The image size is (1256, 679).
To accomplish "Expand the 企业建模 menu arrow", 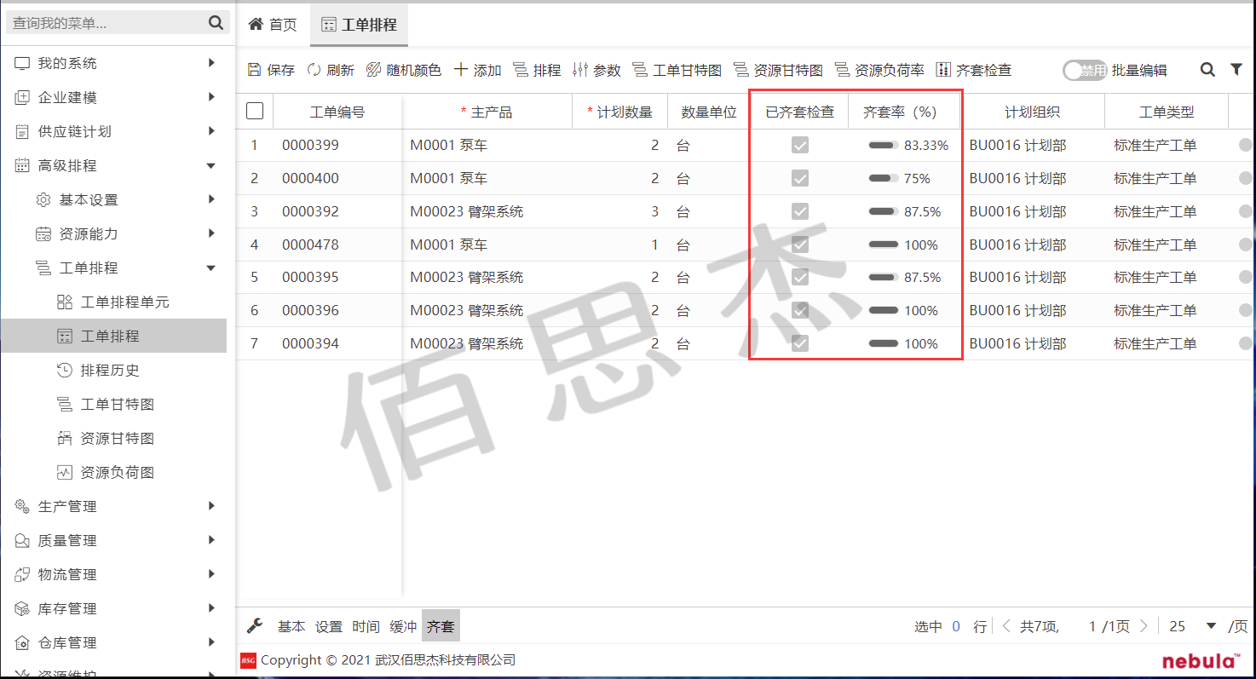I will pyautogui.click(x=211, y=96).
